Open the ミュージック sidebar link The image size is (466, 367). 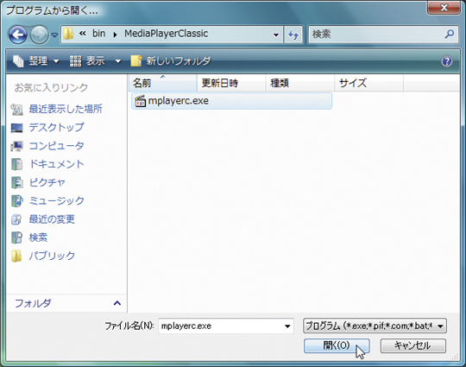pos(47,200)
